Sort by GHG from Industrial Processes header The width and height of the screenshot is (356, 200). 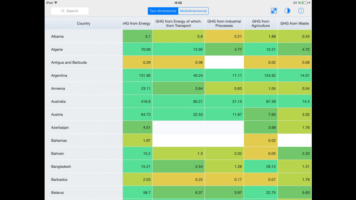(x=224, y=23)
